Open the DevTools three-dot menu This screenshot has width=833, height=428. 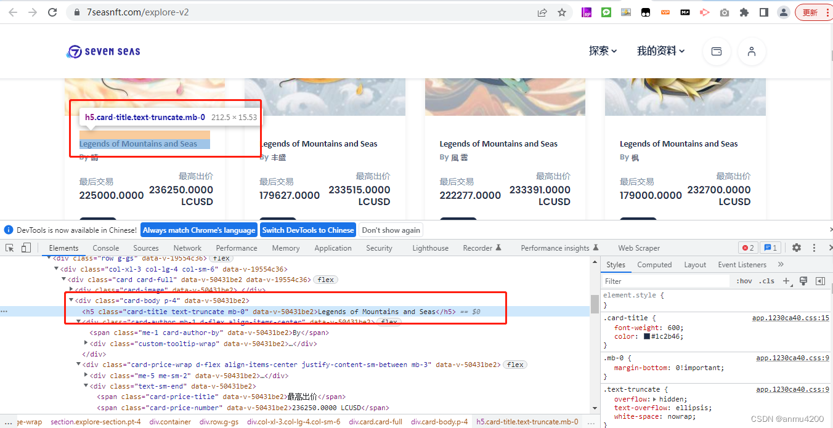[x=814, y=248]
